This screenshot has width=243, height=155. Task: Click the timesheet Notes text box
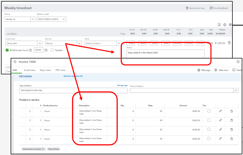pyautogui.click(x=165, y=54)
